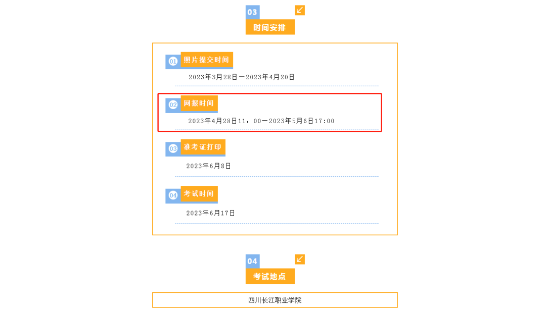The width and height of the screenshot is (546, 309).
Task: Click the 准考证打印 label
Action: (203, 147)
